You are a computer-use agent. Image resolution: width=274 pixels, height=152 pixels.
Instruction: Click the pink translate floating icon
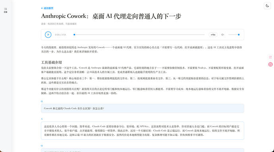coord(270,57)
